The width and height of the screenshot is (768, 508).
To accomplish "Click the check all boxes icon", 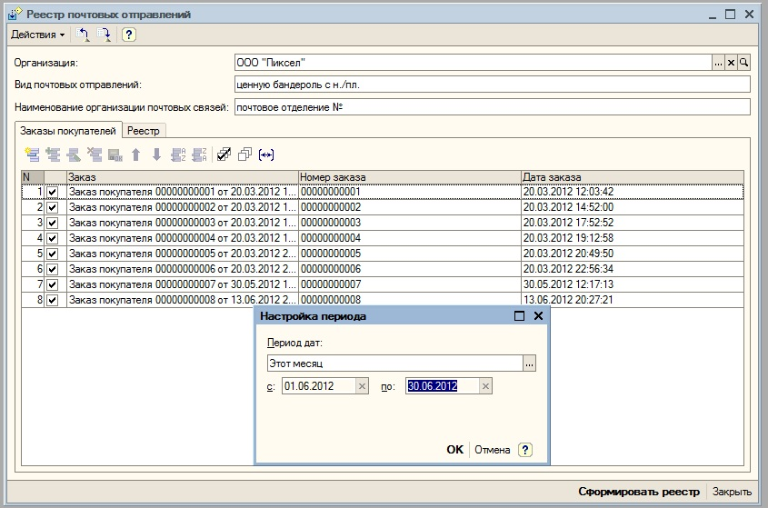I will coord(224,154).
